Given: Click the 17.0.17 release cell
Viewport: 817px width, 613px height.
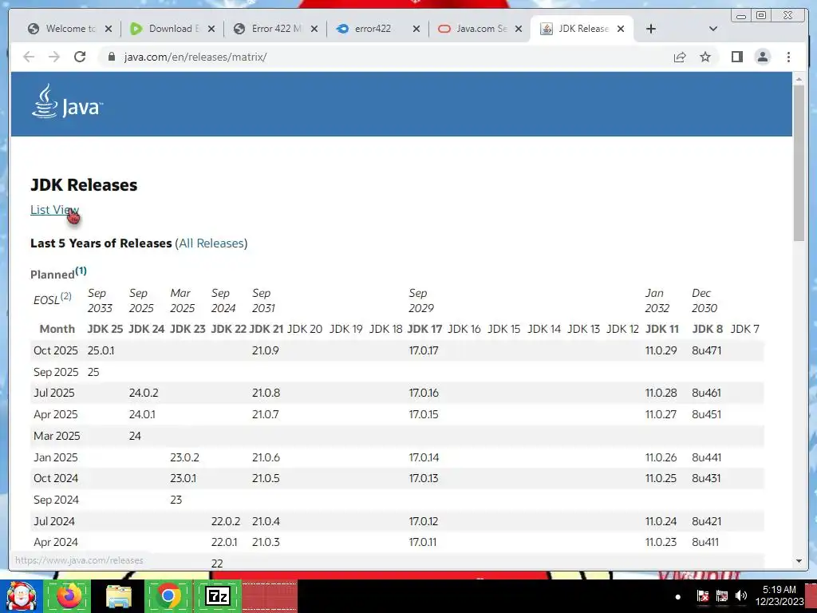Looking at the screenshot, I should click(423, 350).
